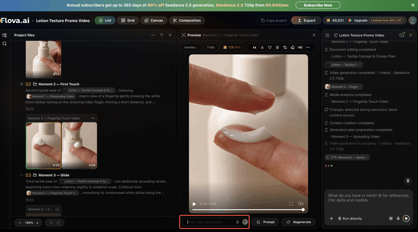Click the quote reference icon in Preview toolbar
This screenshot has width=418, height=232.
255,47
